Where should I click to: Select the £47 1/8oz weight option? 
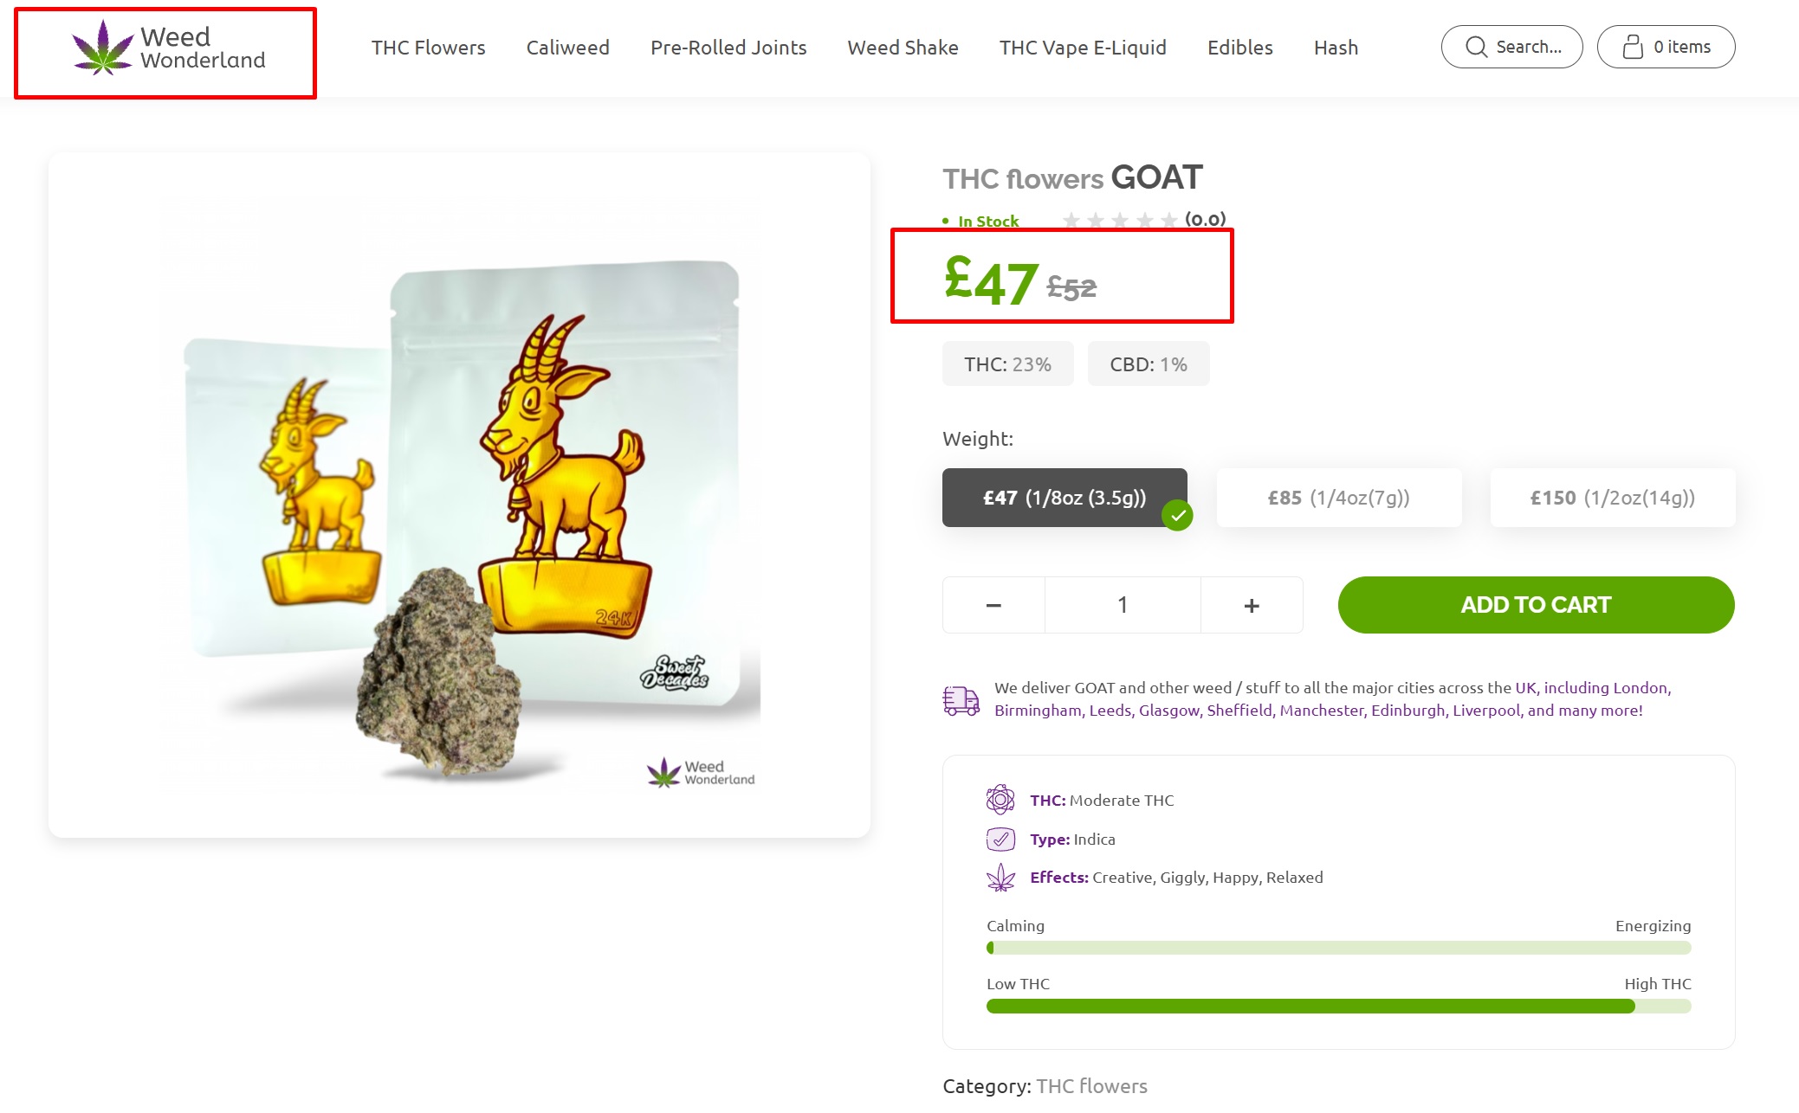1065,498
